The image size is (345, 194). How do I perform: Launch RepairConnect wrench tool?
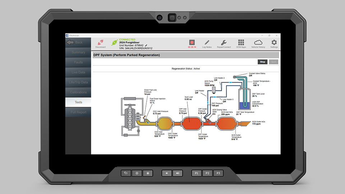click(x=224, y=44)
